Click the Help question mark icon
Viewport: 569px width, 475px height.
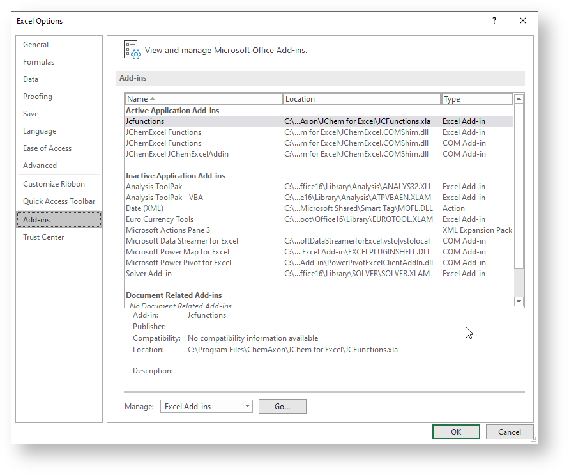click(494, 21)
